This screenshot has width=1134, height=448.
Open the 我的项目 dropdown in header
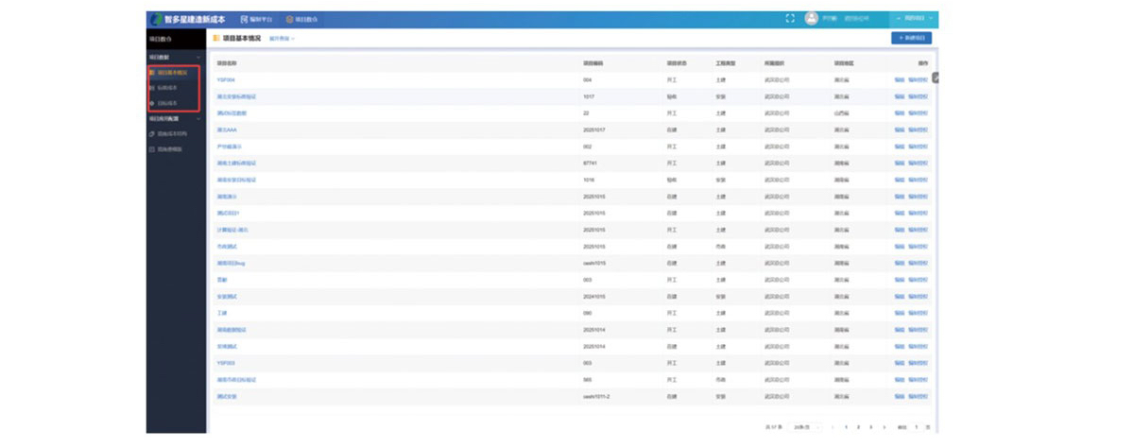(x=912, y=18)
